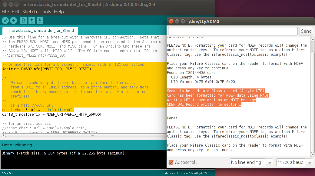Click the down arrow of the serial scrollbar
The height and width of the screenshot is (176, 315).
tap(313, 154)
